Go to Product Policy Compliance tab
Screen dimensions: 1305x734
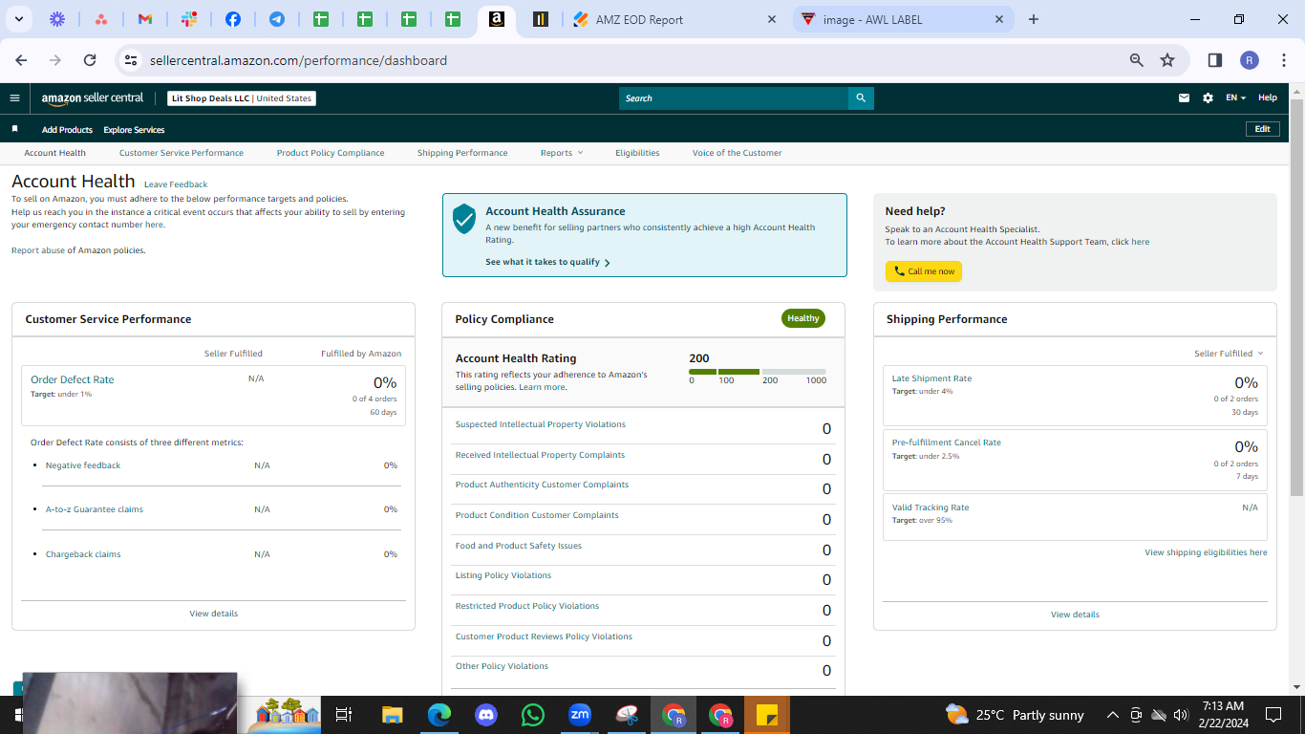[331, 153]
